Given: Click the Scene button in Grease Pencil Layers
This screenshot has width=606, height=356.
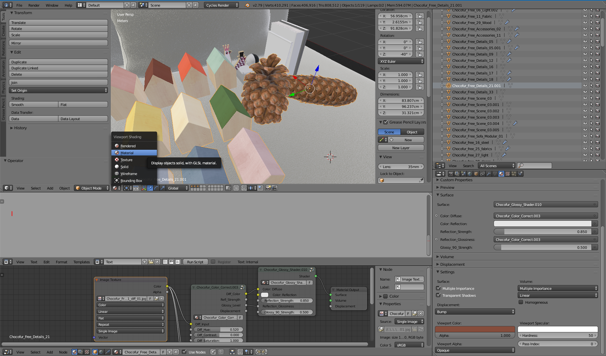Looking at the screenshot, I should point(389,132).
